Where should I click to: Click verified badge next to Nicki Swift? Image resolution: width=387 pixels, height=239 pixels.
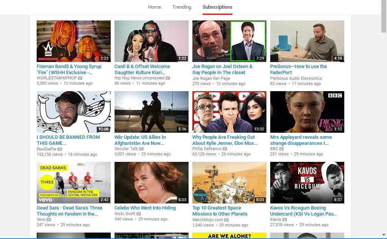[139, 214]
